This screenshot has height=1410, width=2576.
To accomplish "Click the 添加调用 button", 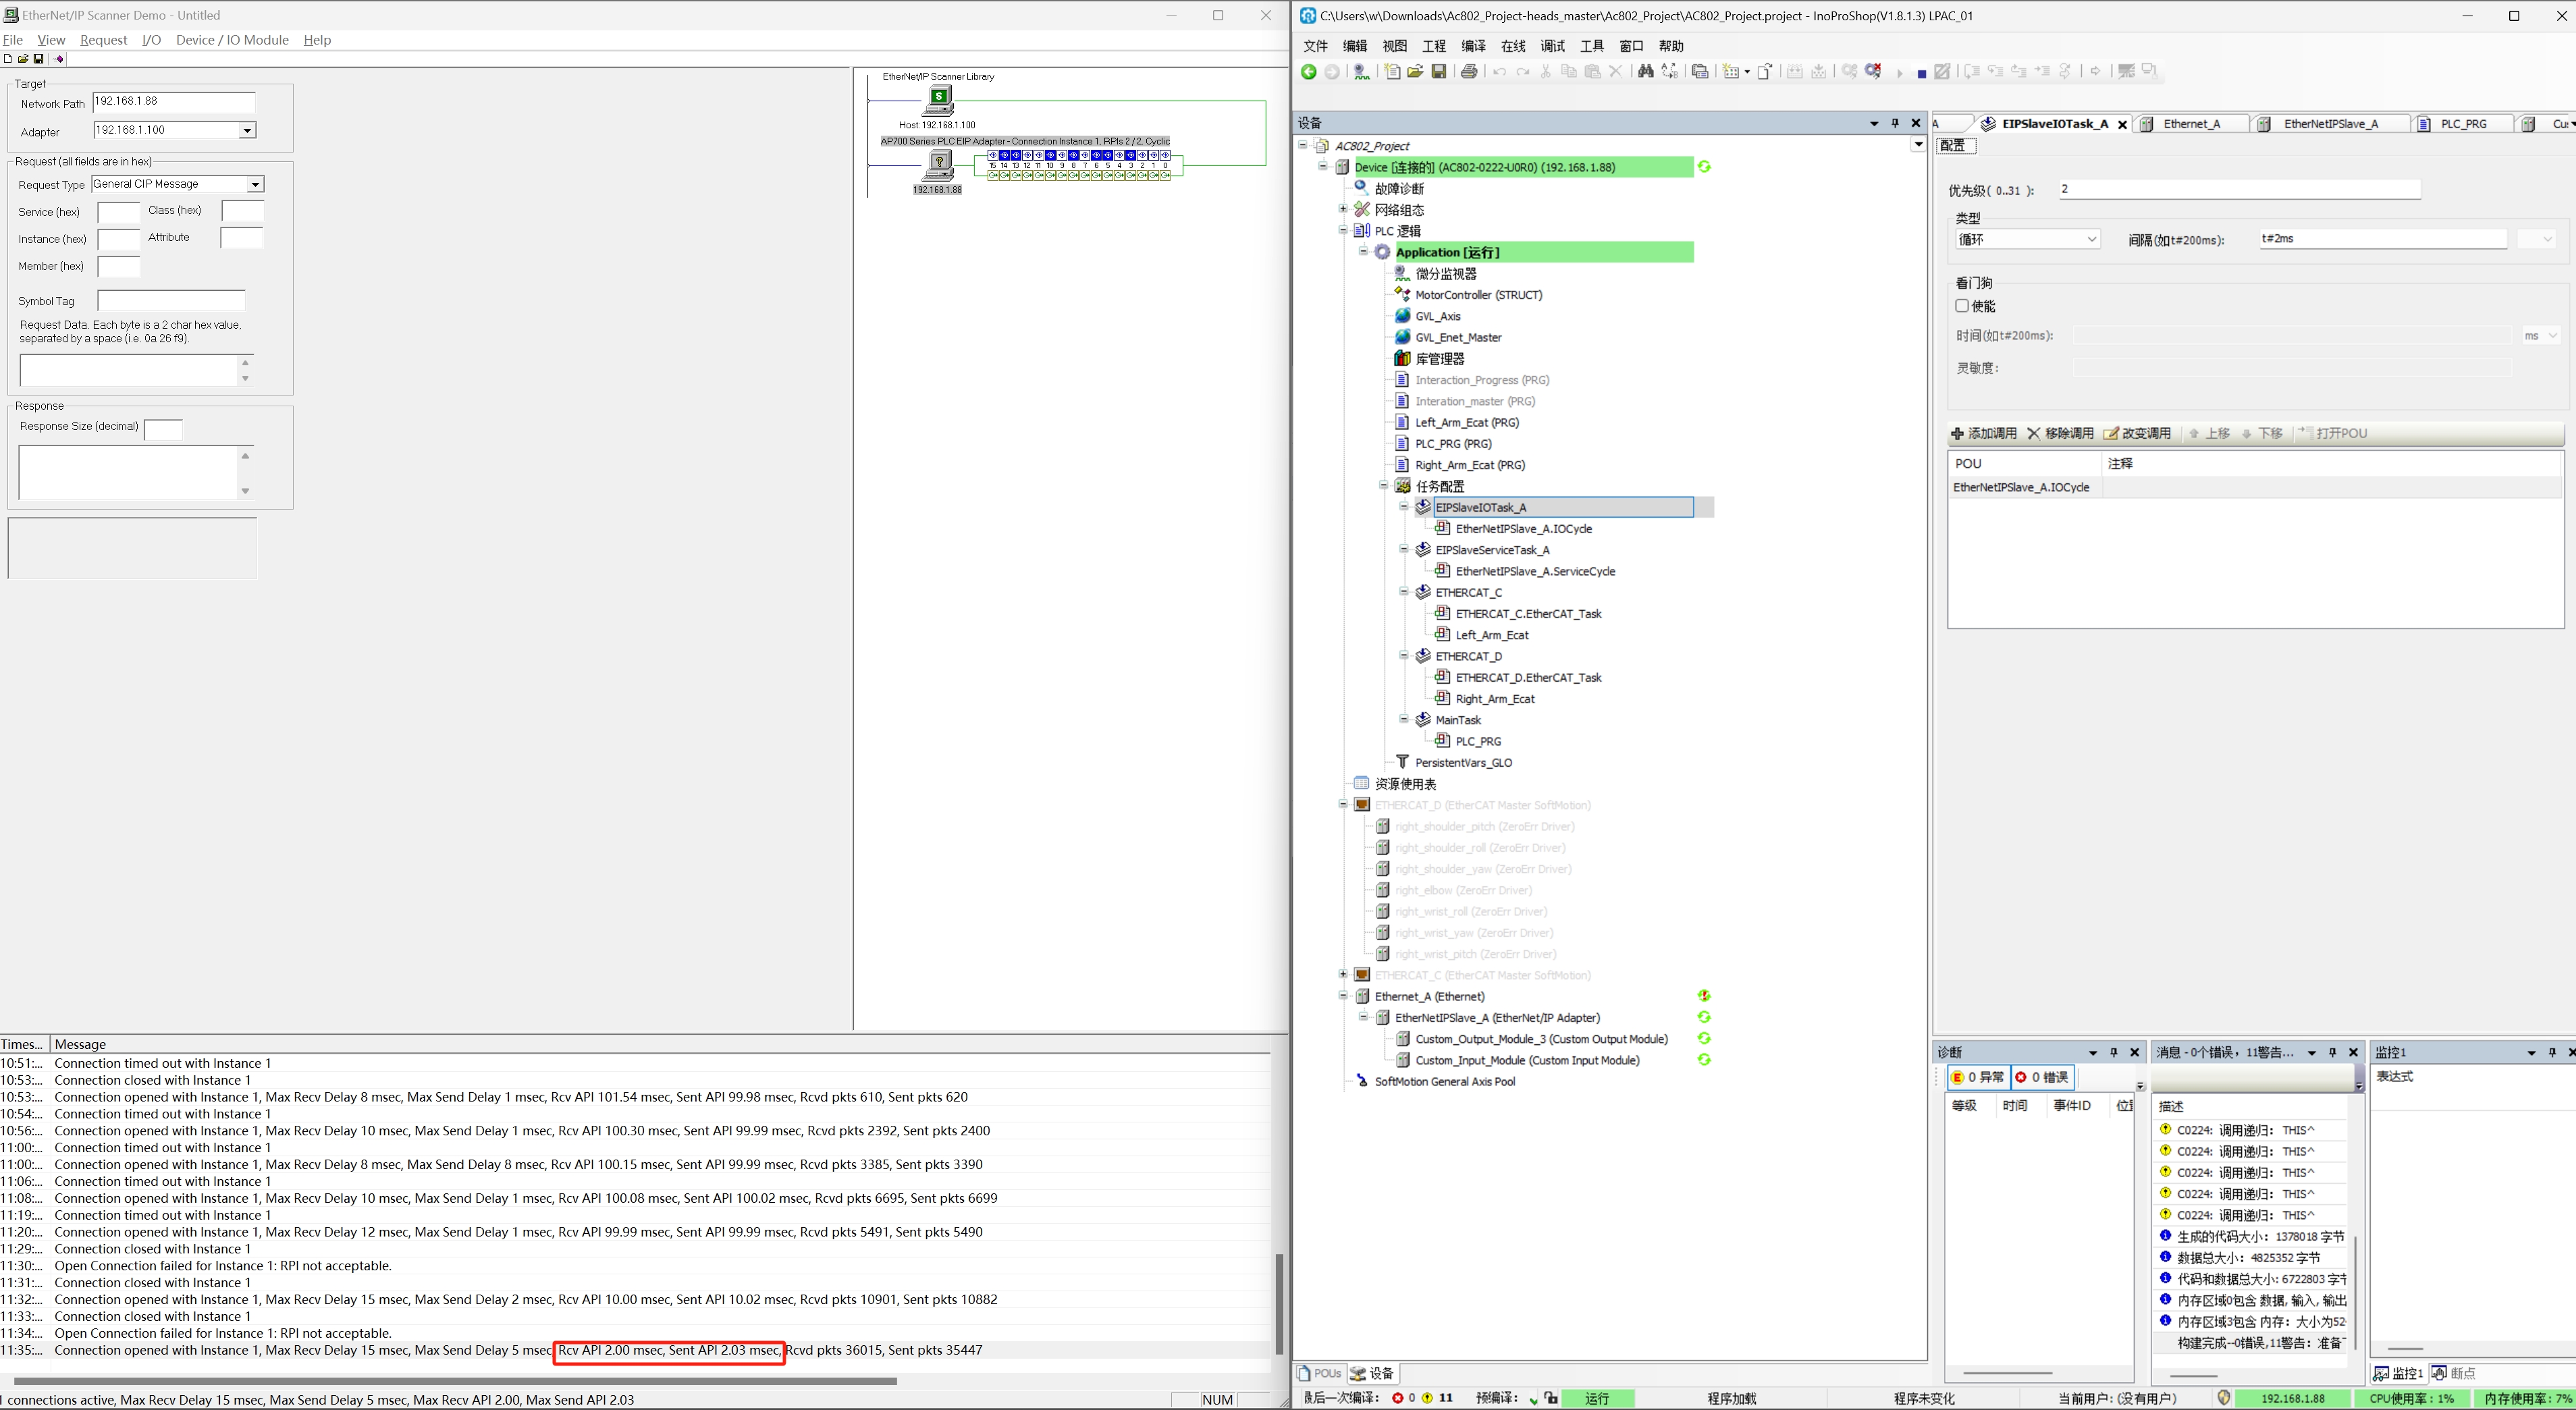I will click(1983, 433).
